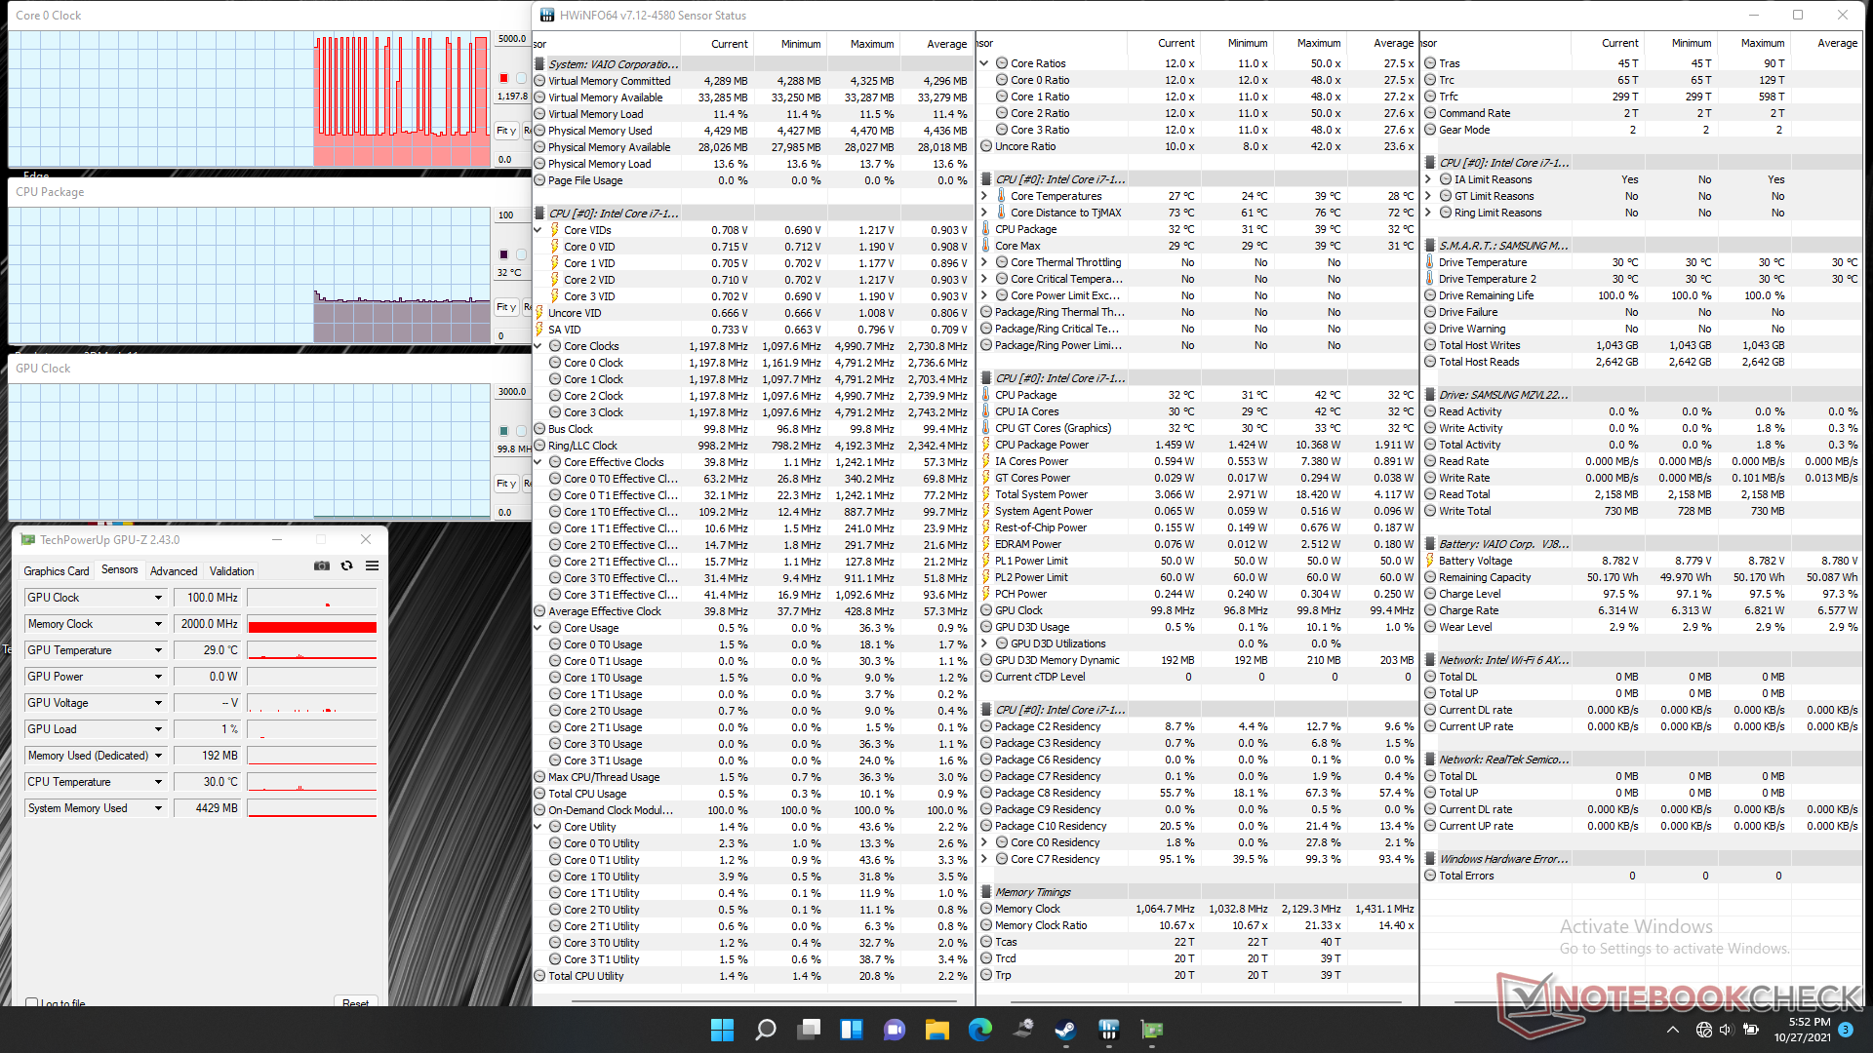Open Steam from the taskbar
1873x1053 pixels.
(x=1065, y=1030)
